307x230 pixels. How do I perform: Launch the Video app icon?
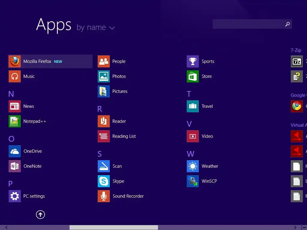coord(193,136)
